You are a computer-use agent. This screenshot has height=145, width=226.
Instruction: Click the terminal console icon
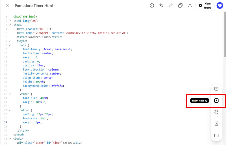tap(216, 135)
